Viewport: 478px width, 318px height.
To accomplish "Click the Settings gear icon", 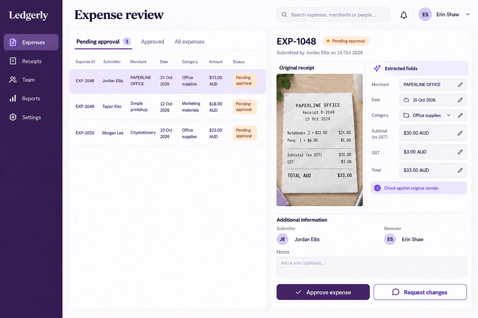I will click(13, 117).
